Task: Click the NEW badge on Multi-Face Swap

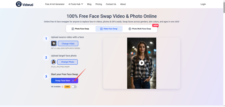Action: click(x=155, y=25)
